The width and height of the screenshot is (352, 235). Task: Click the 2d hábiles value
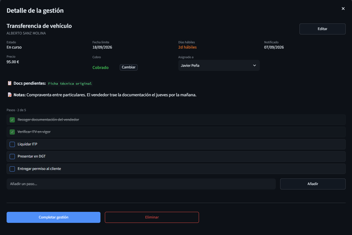(187, 47)
